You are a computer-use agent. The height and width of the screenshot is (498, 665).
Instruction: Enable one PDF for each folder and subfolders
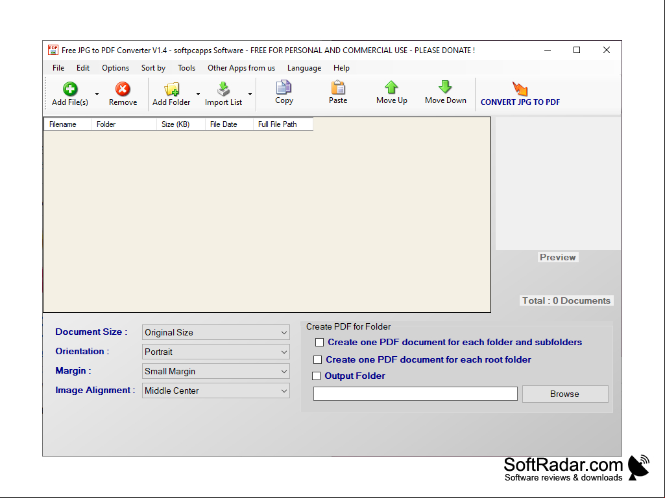point(319,342)
